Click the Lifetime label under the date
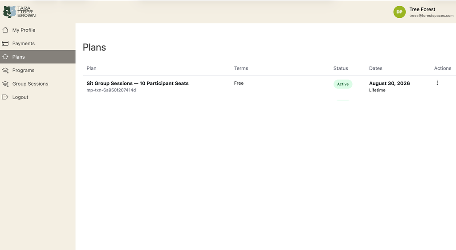Image resolution: width=456 pixels, height=250 pixels. tap(377, 90)
